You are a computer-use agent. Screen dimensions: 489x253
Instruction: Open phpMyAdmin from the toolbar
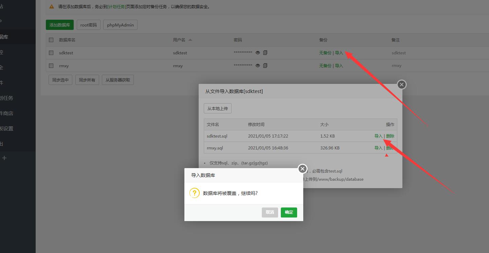point(120,25)
